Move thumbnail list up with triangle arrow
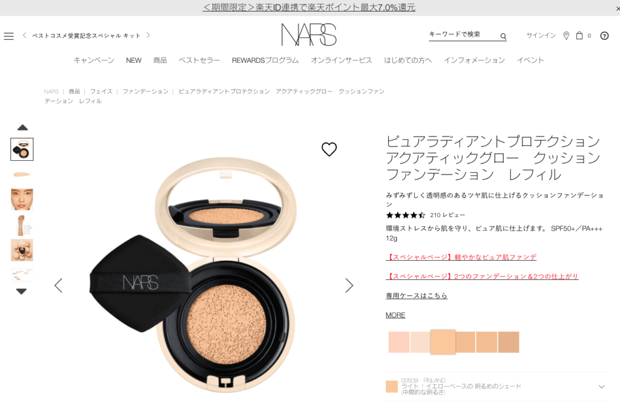This screenshot has height=404, width=620. pos(22,127)
